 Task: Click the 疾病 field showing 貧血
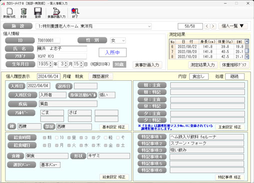point(68,104)
